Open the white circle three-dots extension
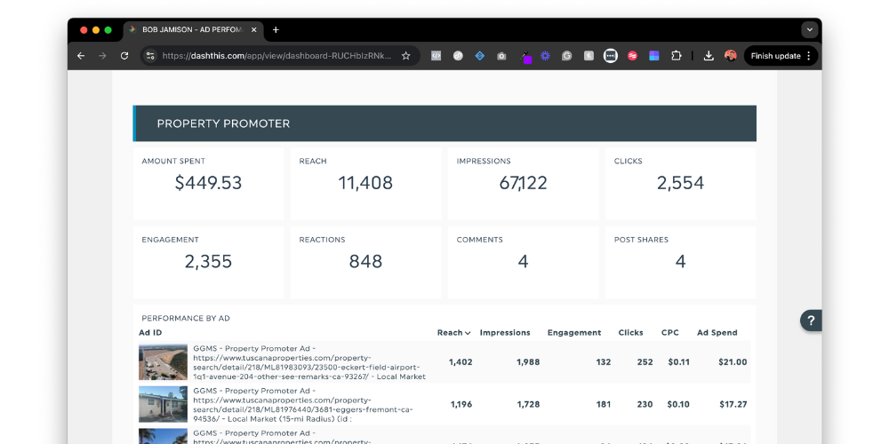 point(611,56)
